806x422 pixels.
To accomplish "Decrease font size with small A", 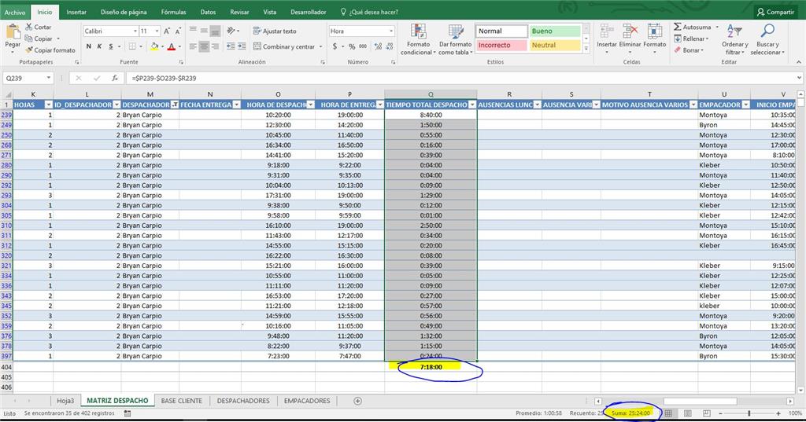I will click(177, 31).
